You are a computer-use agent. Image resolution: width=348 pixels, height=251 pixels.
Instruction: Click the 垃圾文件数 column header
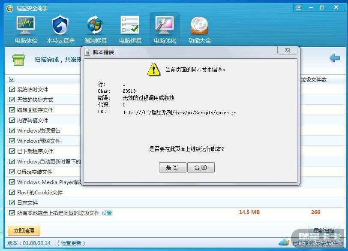314,79
